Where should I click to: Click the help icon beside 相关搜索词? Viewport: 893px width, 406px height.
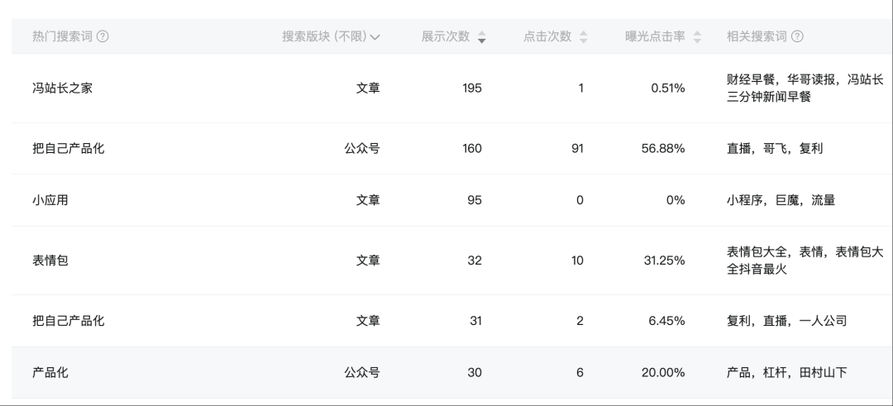click(x=797, y=36)
